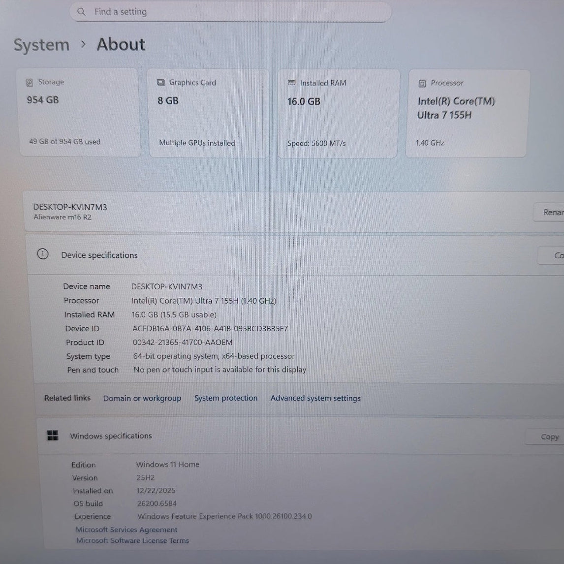Click the search magnifier icon
This screenshot has width=564, height=564.
pos(82,12)
